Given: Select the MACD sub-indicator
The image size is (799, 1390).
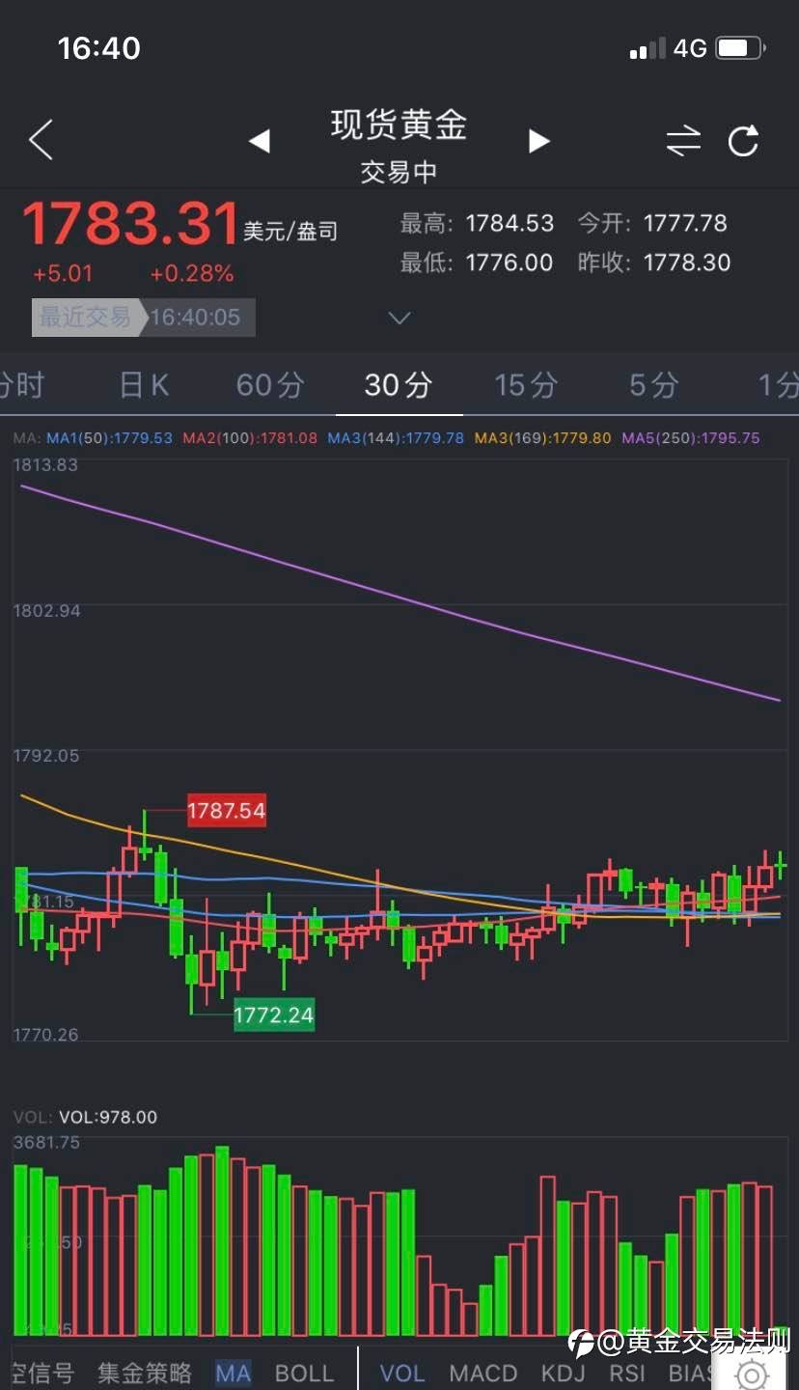Looking at the screenshot, I should (x=483, y=1373).
